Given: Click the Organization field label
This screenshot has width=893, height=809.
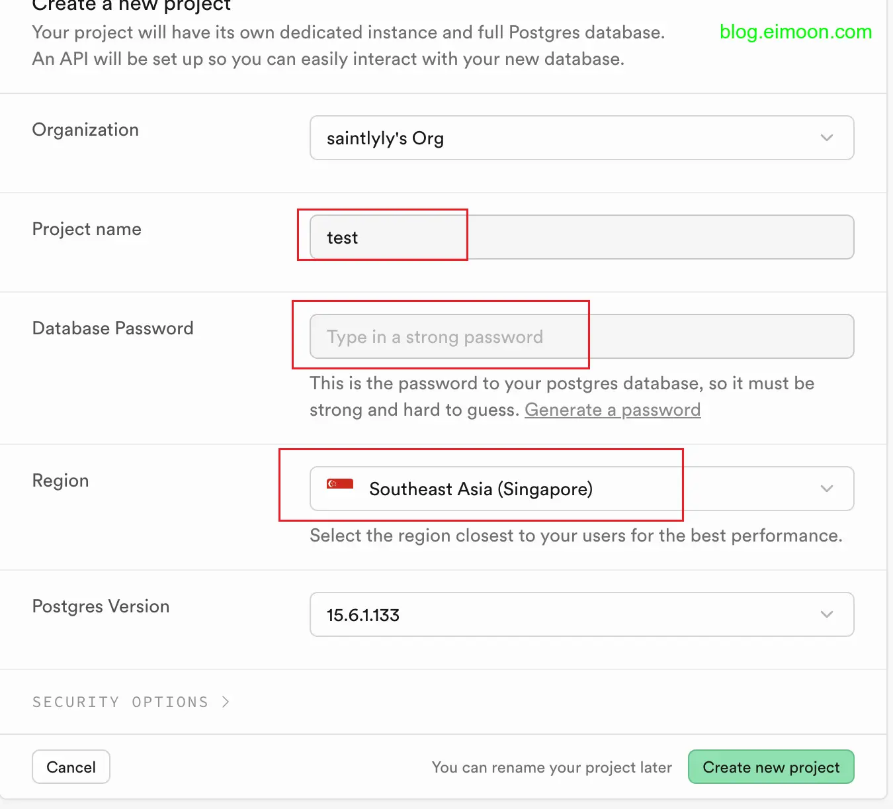Looking at the screenshot, I should pos(85,130).
